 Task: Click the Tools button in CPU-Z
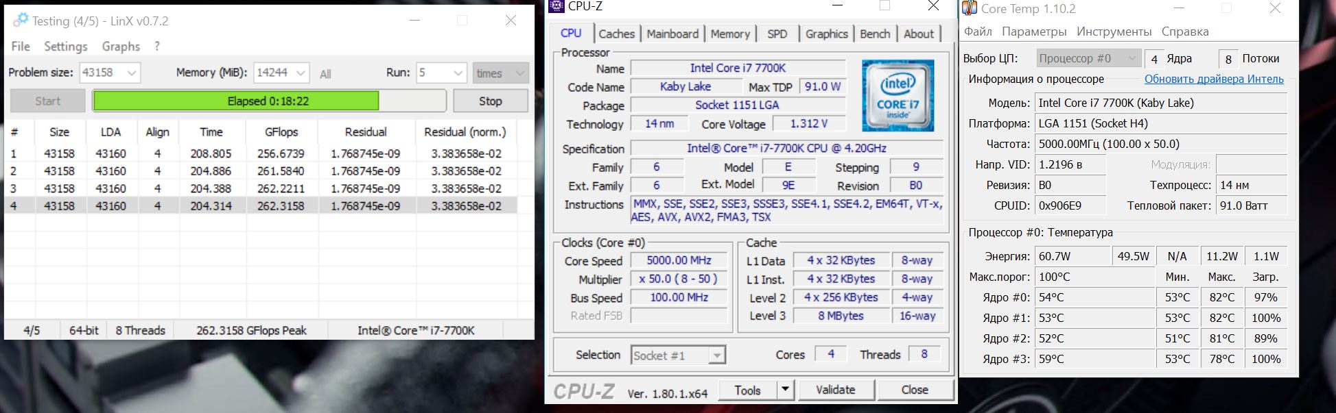point(747,390)
